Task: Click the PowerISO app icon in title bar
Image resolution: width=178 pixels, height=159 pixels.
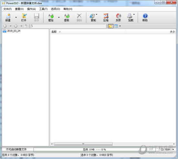Action: coord(4,3)
